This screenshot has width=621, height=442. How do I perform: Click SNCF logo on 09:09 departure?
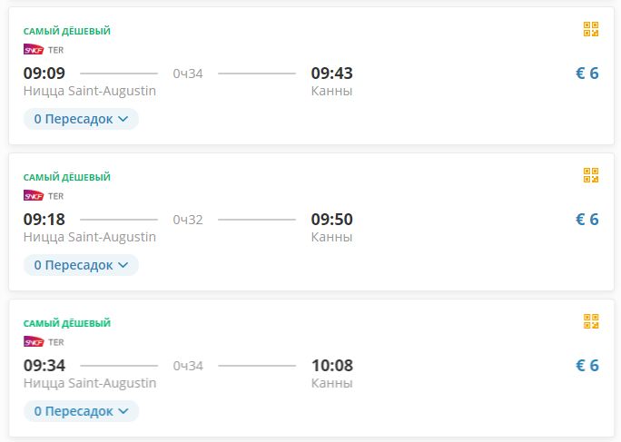click(34, 50)
